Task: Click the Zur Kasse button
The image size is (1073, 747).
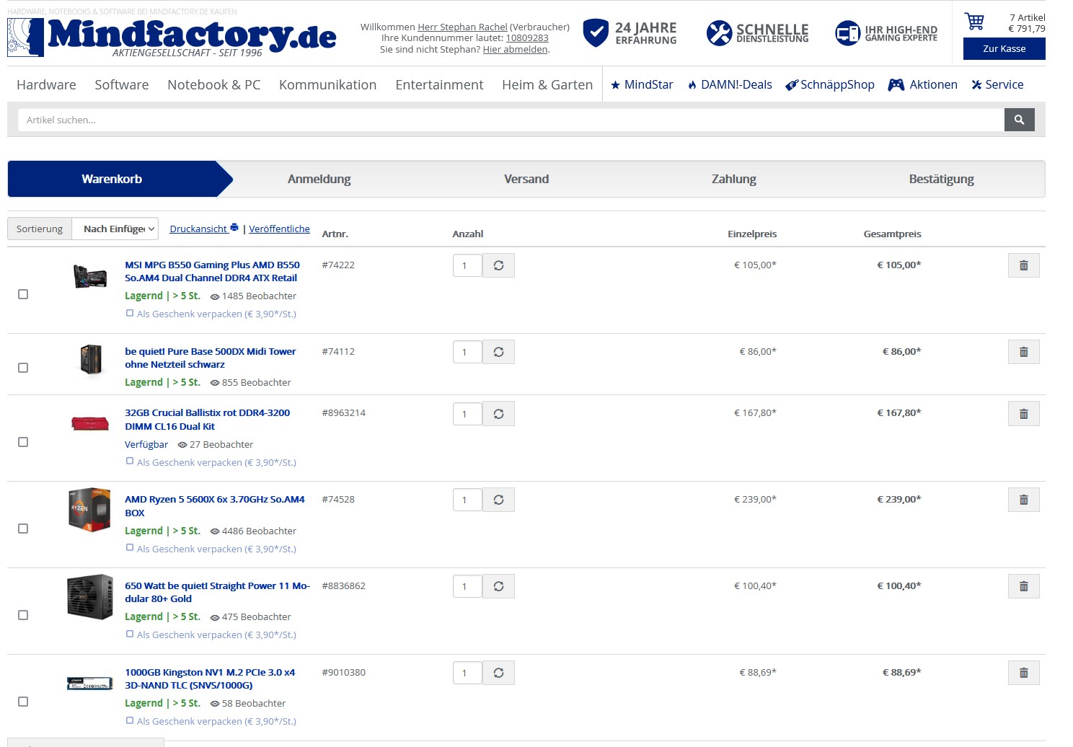Action: click(1004, 48)
